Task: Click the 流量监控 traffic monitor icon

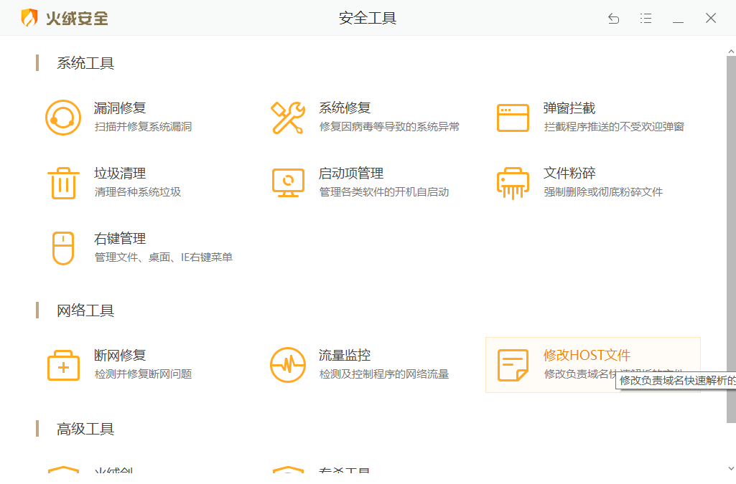Action: coord(288,365)
